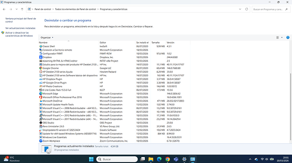The width and height of the screenshot is (292, 163).
Task: Open Windows Start menu
Action: click(x=91, y=159)
